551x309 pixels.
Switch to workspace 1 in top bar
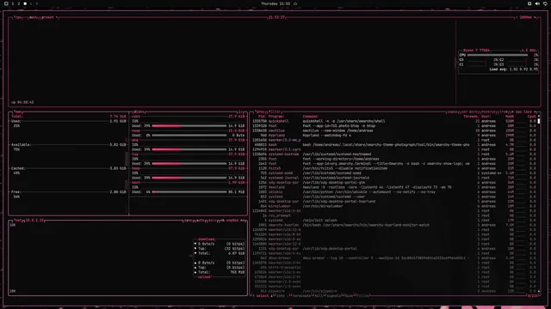tap(13, 3)
